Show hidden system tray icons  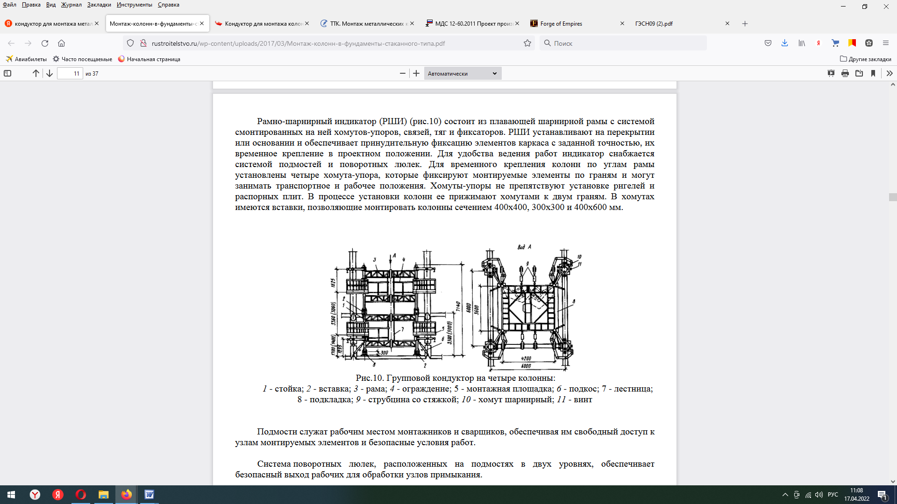tap(785, 495)
